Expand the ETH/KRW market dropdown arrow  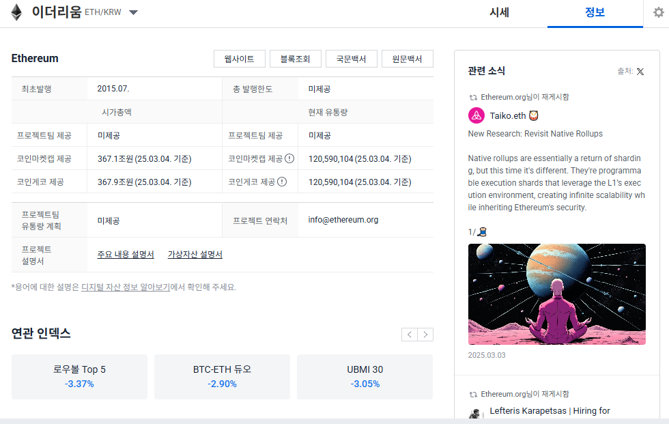[x=134, y=12]
